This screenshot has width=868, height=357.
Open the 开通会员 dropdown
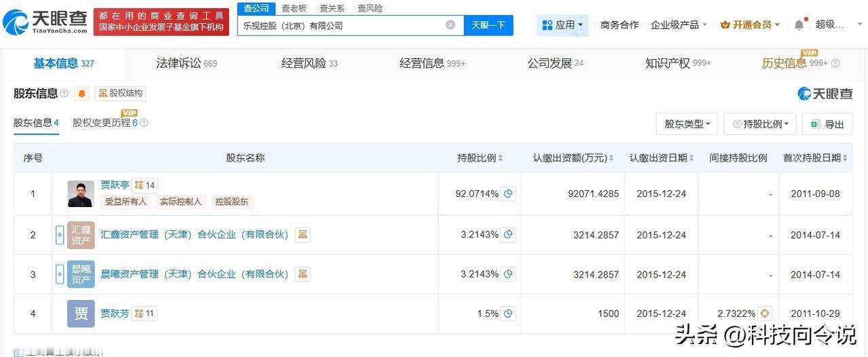coord(750,24)
